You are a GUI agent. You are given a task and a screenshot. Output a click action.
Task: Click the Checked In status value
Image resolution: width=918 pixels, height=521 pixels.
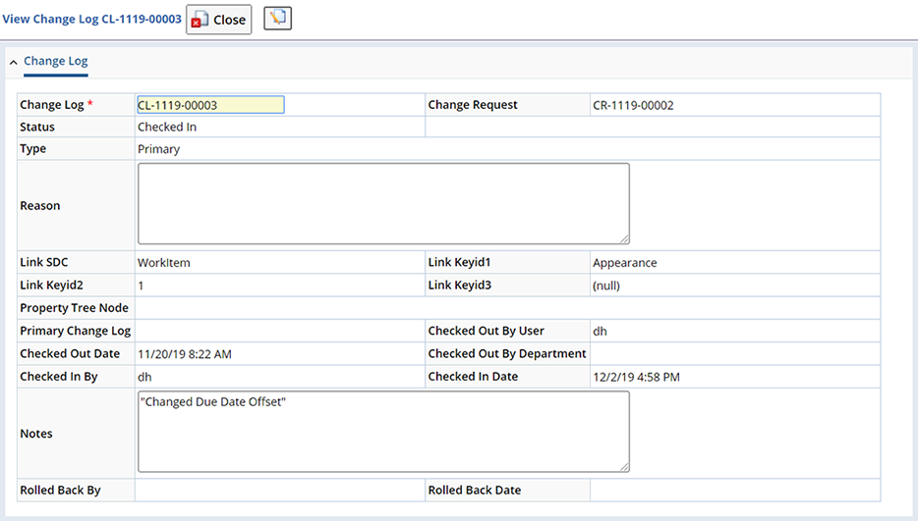167,127
